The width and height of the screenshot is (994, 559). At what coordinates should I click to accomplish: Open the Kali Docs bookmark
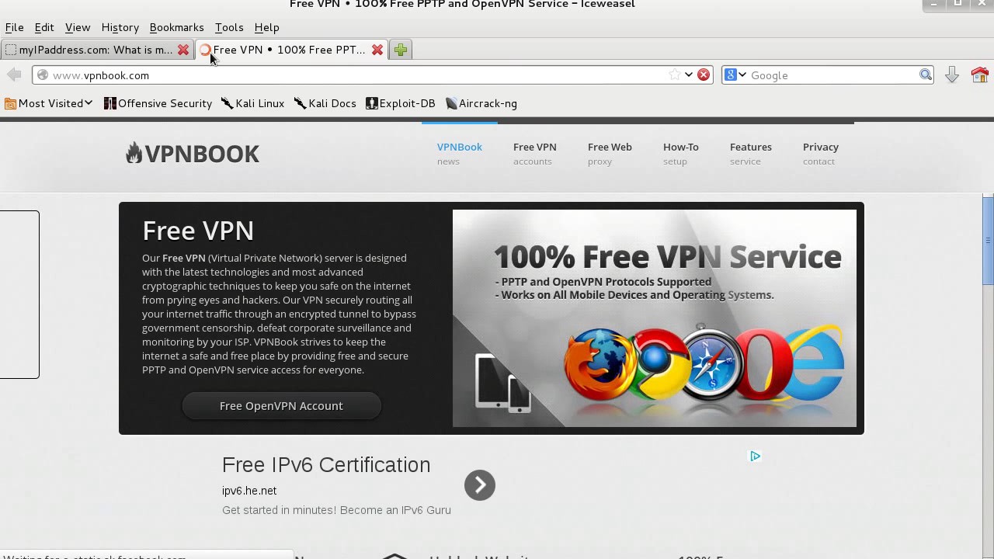click(x=325, y=103)
